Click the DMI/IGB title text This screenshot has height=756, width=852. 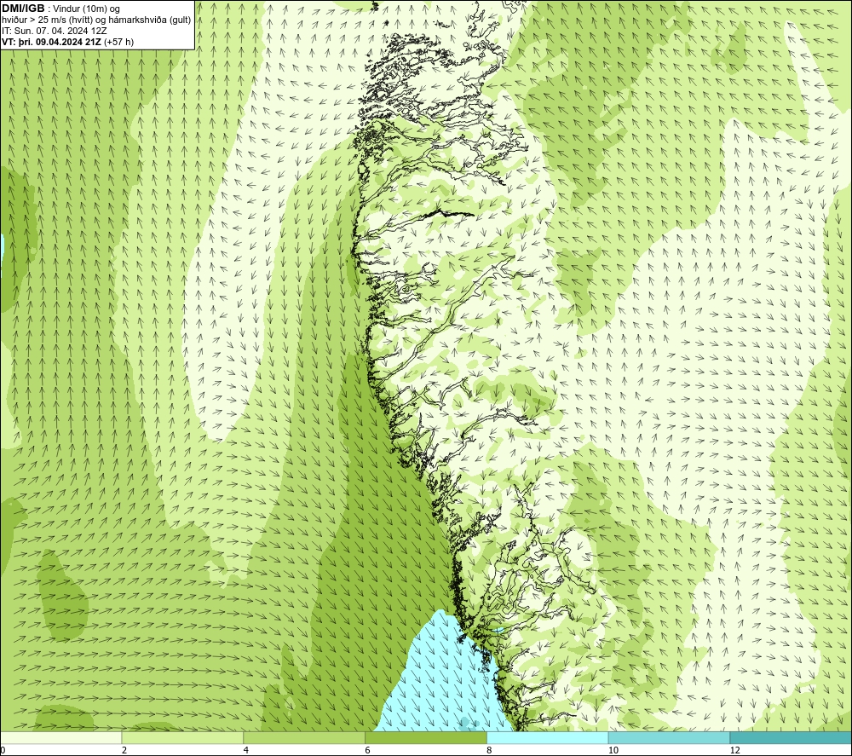23,9
